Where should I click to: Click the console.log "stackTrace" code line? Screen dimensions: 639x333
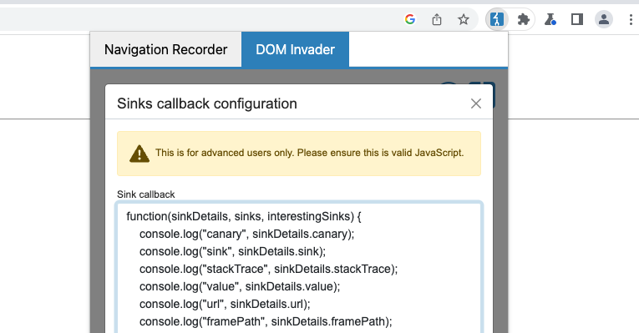[x=269, y=269]
